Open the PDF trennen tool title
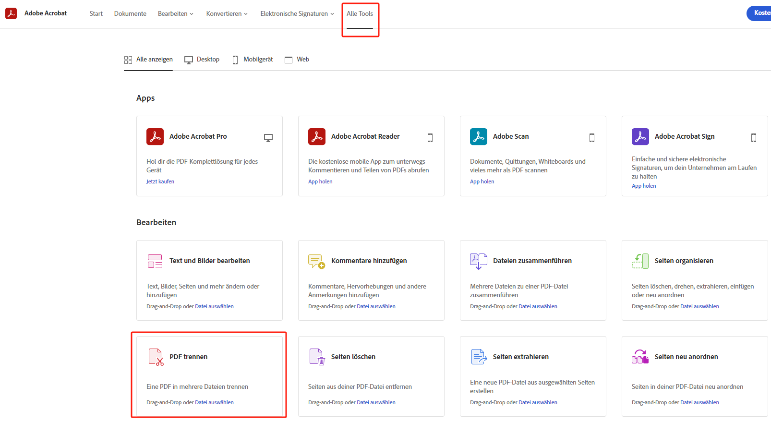Viewport: 771px width, 422px height. point(189,357)
